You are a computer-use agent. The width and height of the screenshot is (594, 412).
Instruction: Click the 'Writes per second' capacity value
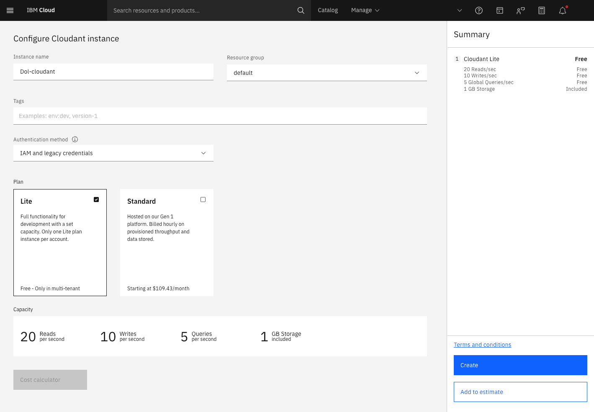point(122,336)
